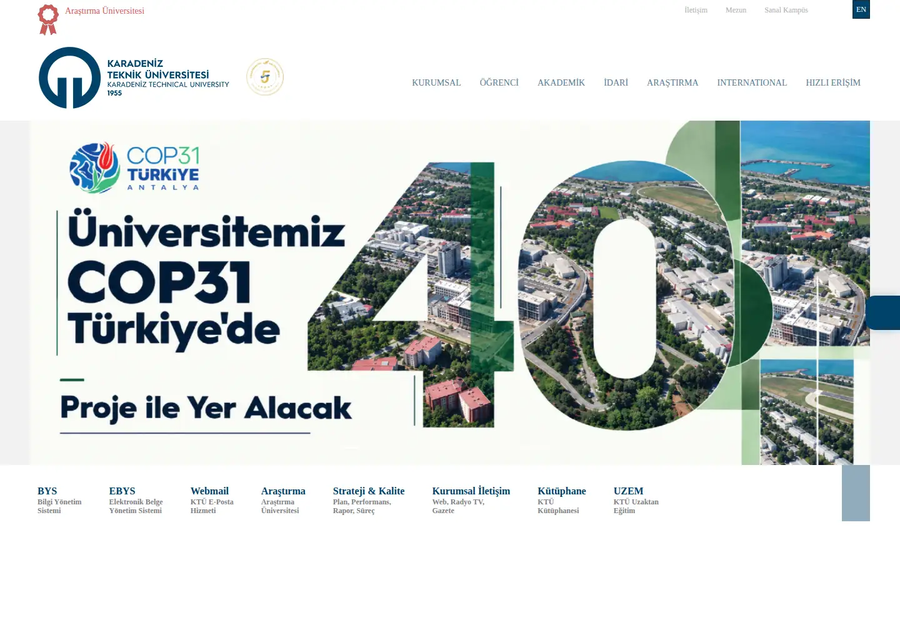Image resolution: width=900 pixels, height=625 pixels.
Task: Click the red ribbon badge icon
Action: (x=48, y=19)
